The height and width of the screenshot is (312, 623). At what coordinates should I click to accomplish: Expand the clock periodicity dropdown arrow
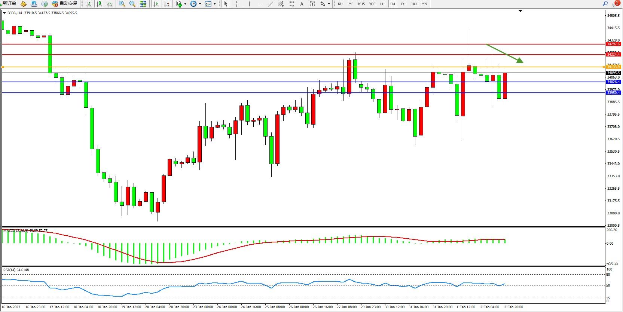[x=200, y=4]
